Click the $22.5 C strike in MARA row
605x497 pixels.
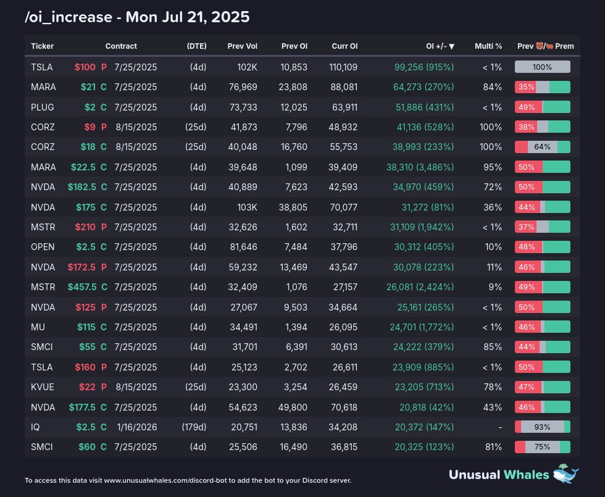89,167
